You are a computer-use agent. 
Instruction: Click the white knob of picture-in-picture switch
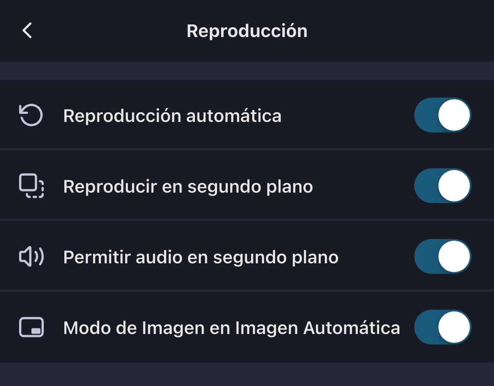pyautogui.click(x=454, y=327)
